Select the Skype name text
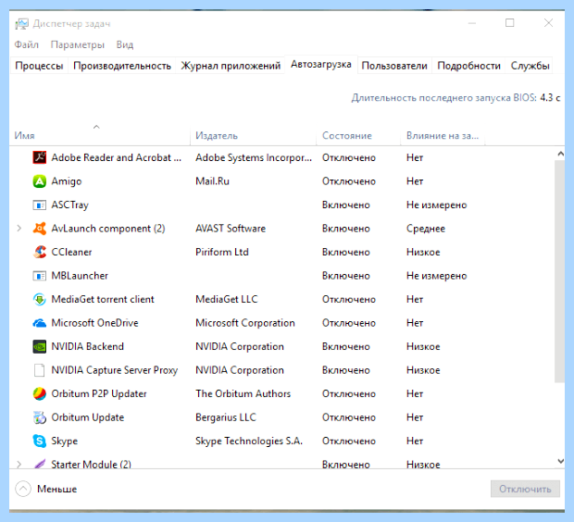This screenshot has height=522, width=574. [x=65, y=441]
